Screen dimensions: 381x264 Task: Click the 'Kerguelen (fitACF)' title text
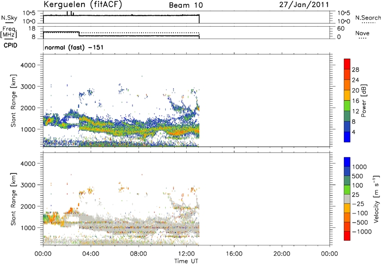coord(82,4)
